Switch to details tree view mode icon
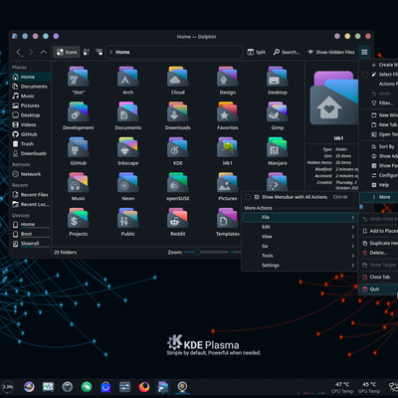 (x=99, y=52)
